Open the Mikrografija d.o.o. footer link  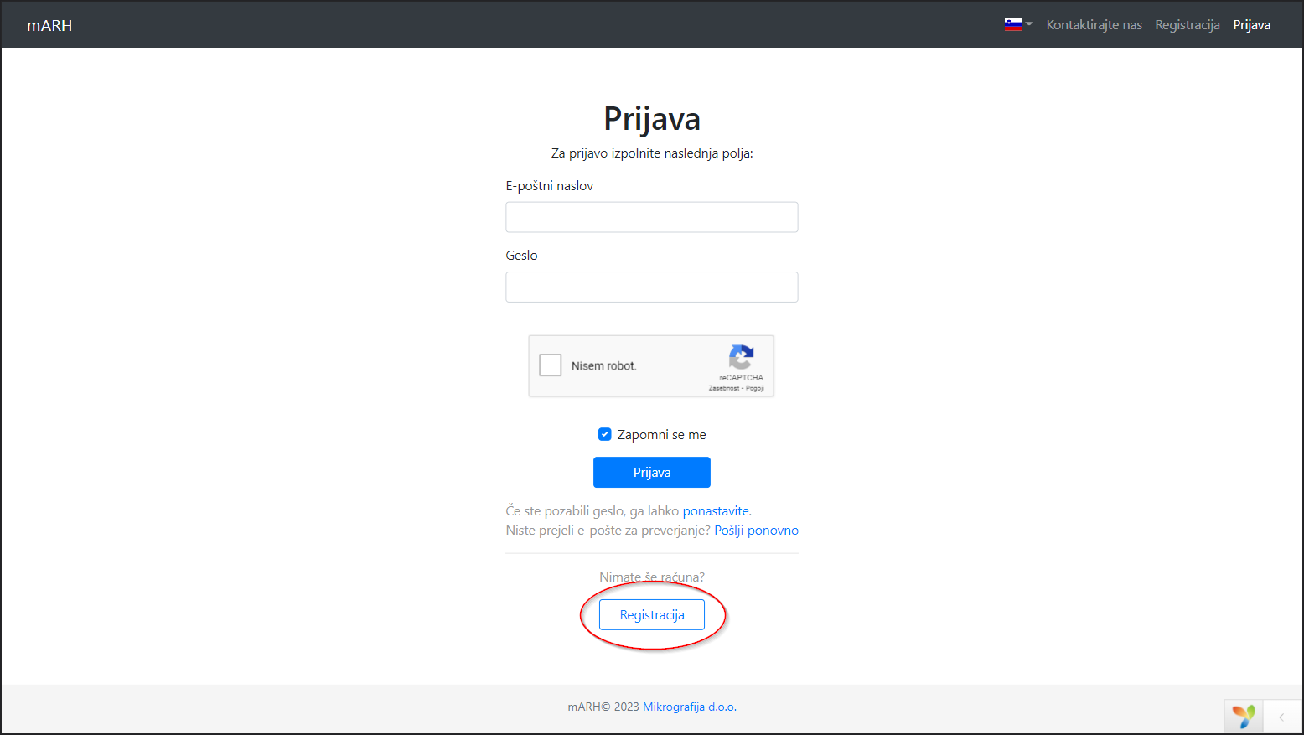[x=689, y=707]
